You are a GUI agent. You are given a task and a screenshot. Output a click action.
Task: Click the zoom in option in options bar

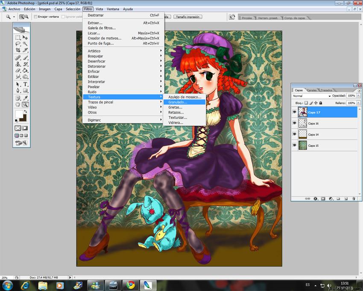[21, 17]
